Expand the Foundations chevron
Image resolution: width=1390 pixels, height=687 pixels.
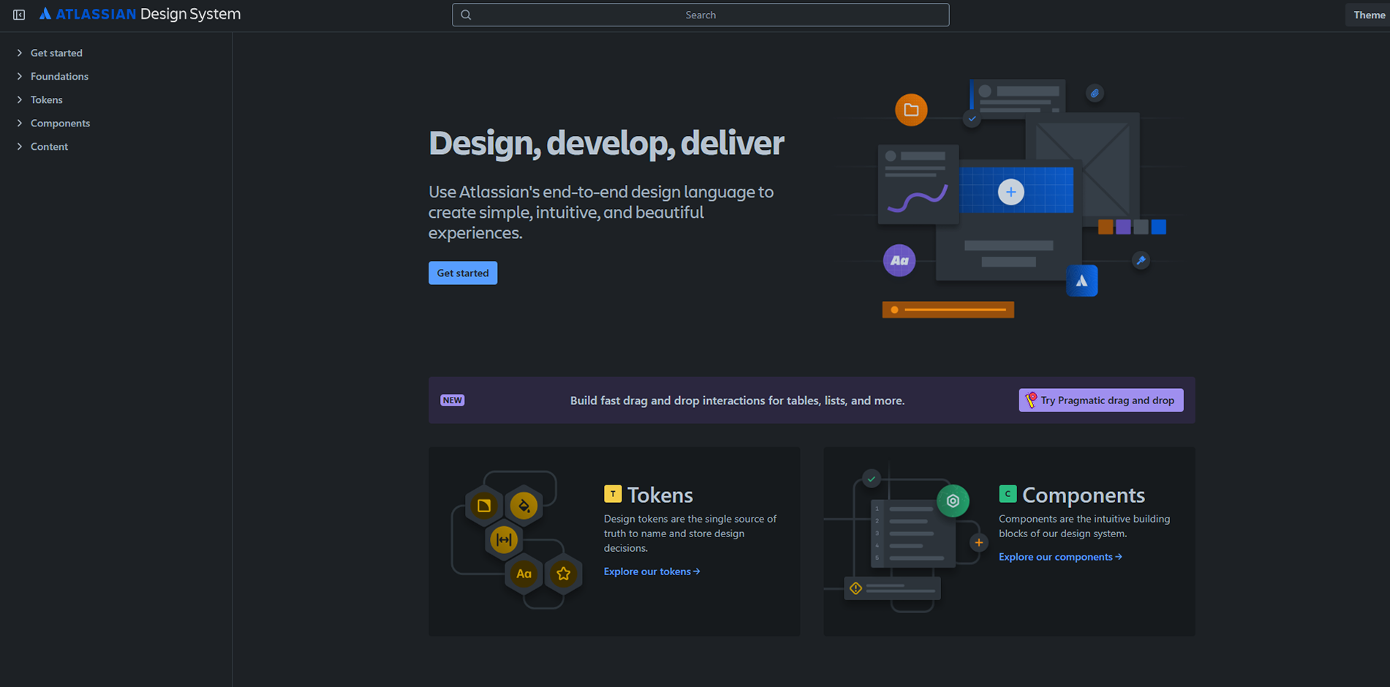(20, 76)
